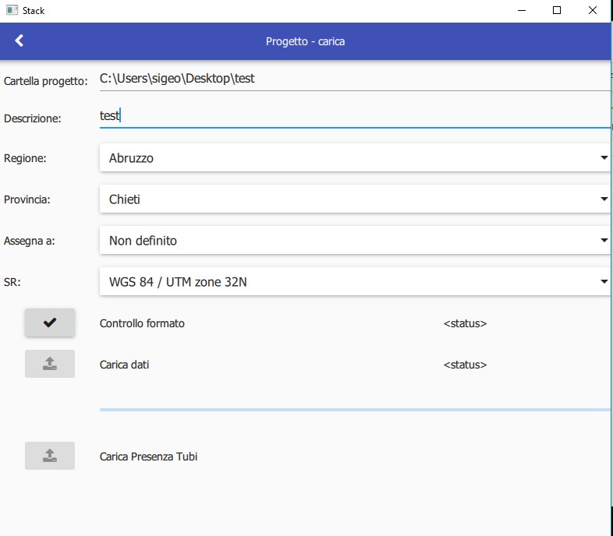The height and width of the screenshot is (536, 613).
Task: Minimize the Stack window
Action: (520, 11)
